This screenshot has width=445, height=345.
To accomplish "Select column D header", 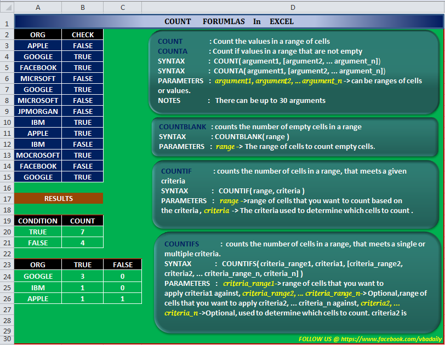I will [293, 7].
